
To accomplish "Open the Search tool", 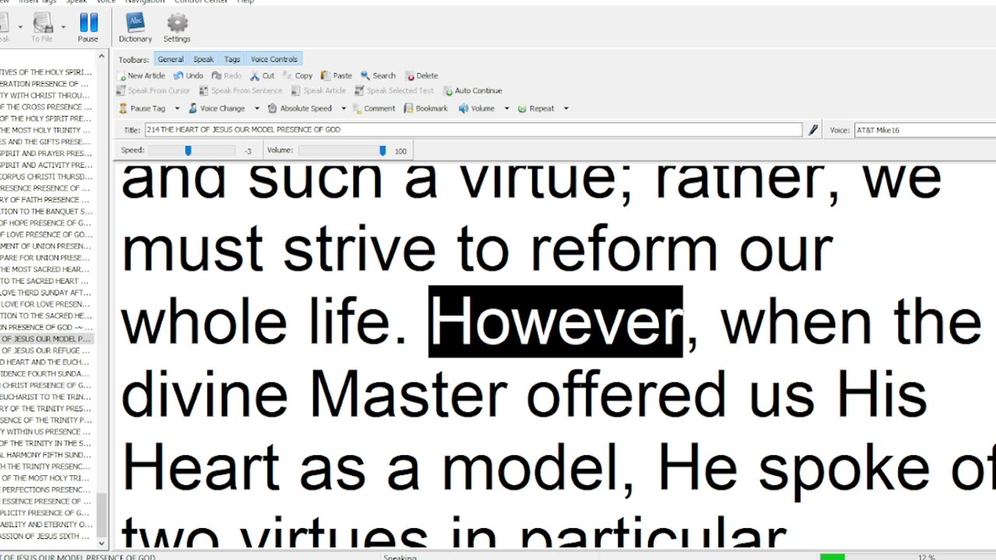I will tap(378, 75).
